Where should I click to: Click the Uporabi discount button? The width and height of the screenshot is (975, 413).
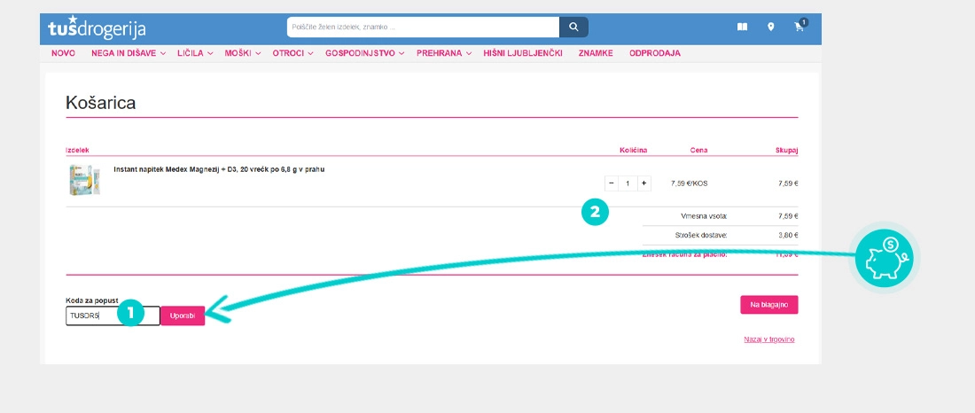[x=182, y=316]
